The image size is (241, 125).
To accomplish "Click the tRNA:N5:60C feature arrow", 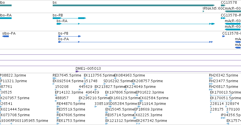I will point(204,11).
